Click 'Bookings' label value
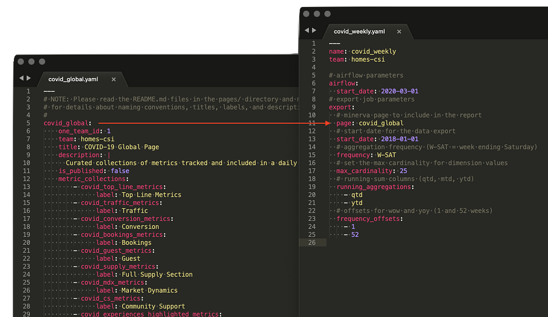The image size is (548, 317). [136, 243]
